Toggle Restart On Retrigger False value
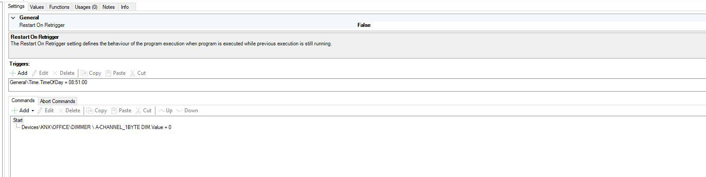706x177 pixels. (x=364, y=25)
